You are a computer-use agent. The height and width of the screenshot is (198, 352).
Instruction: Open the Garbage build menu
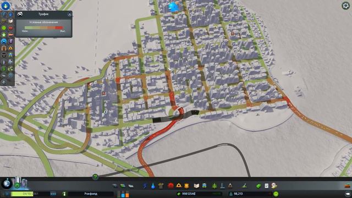pos(161,186)
